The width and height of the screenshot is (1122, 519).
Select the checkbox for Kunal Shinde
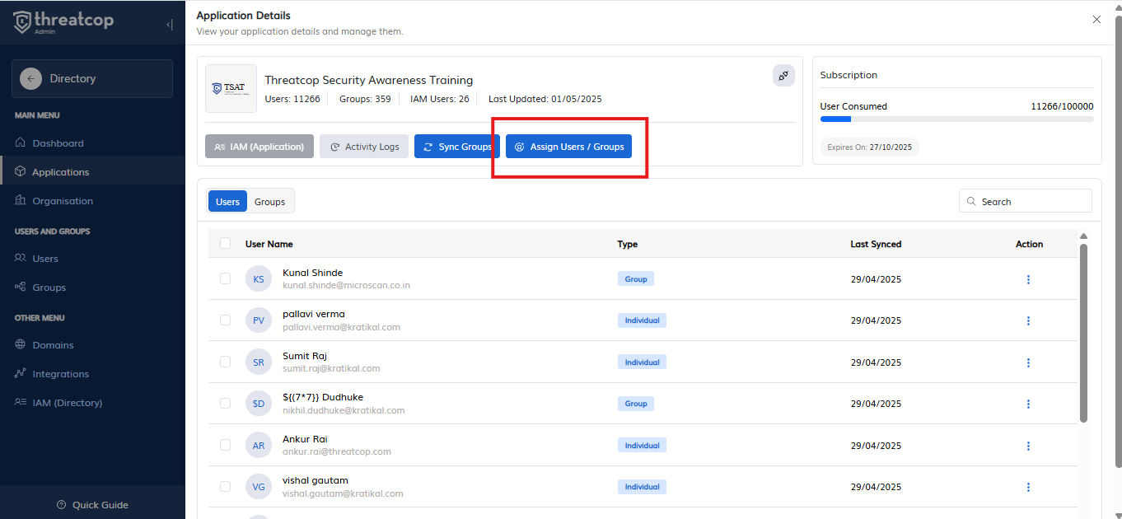coord(226,279)
